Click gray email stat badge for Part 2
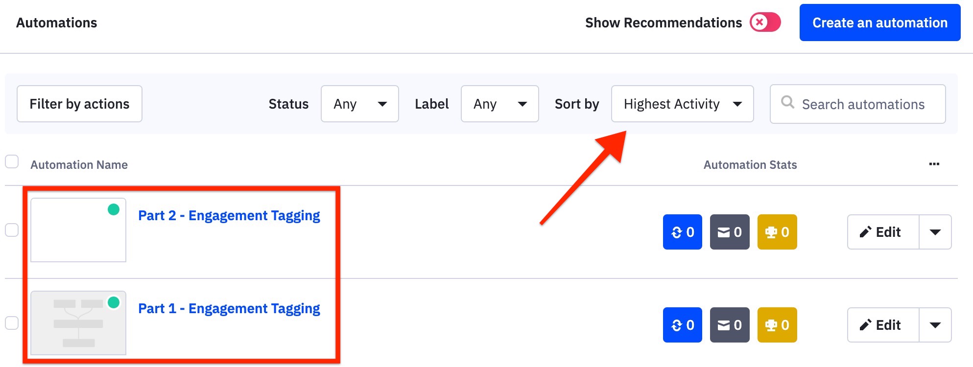Image resolution: width=973 pixels, height=367 pixels. 730,232
